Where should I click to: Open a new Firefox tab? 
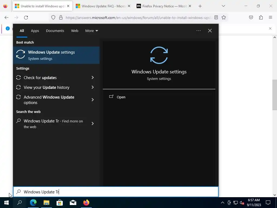coord(200,6)
